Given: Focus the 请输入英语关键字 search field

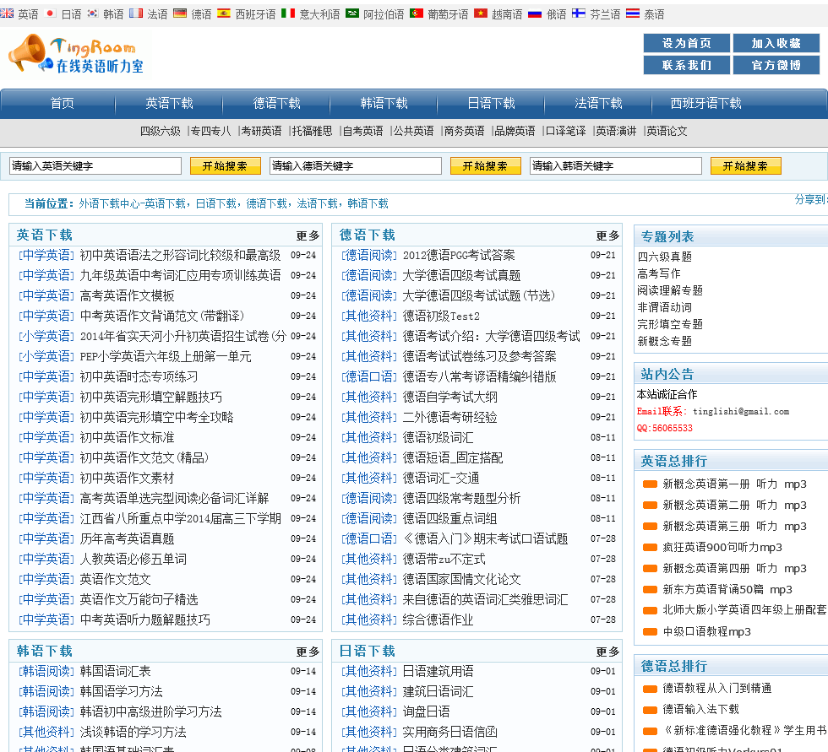Looking at the screenshot, I should pos(95,165).
